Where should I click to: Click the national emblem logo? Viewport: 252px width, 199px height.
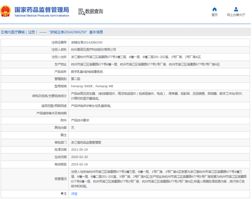(6, 11)
